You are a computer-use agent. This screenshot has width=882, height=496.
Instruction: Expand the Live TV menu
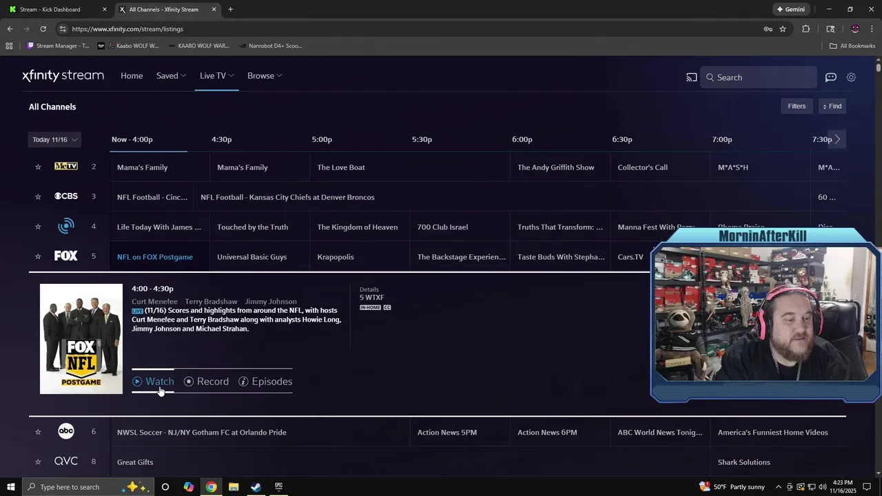click(216, 76)
